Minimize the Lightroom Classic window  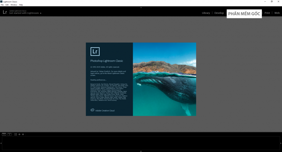coord(265,2)
